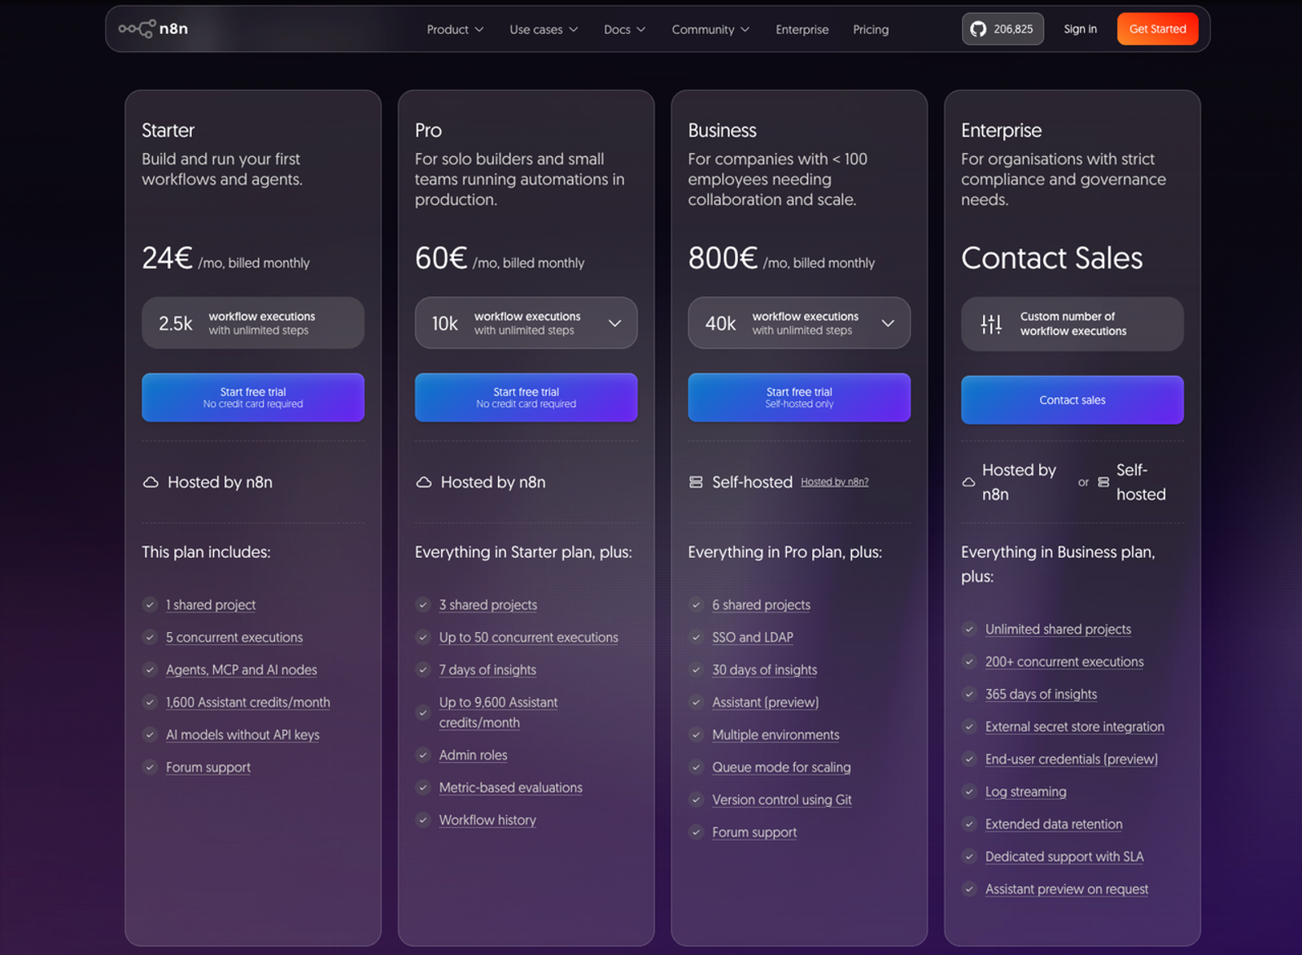Viewport: 1302px width, 955px height.
Task: Open the 'Version control using Git' link
Action: pos(782,800)
